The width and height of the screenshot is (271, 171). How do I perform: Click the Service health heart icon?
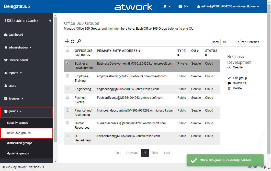tap(6, 60)
